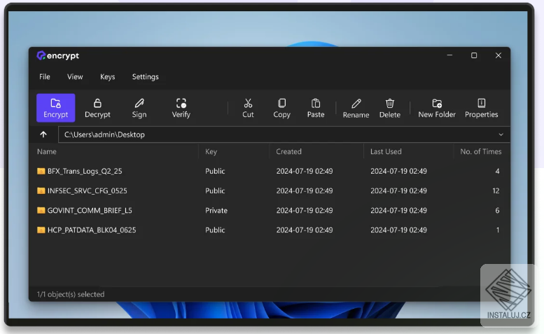This screenshot has height=334, width=544.
Task: Click Public key cell of HCP_PATDATA_BLK04_0625
Action: pos(215,230)
